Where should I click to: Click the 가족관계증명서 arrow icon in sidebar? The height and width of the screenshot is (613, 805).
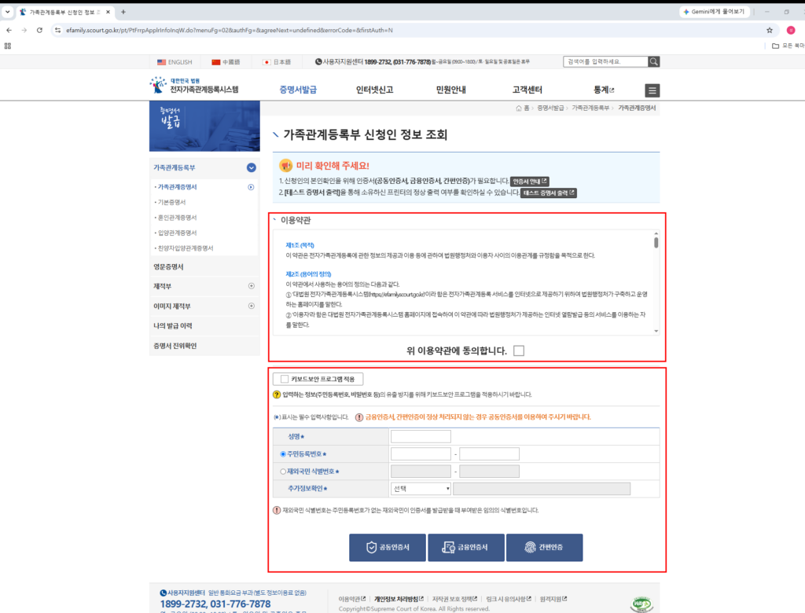coord(251,187)
